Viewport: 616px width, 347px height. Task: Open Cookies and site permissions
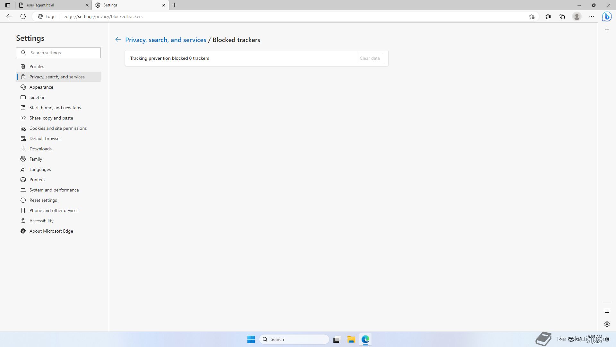[x=58, y=128]
